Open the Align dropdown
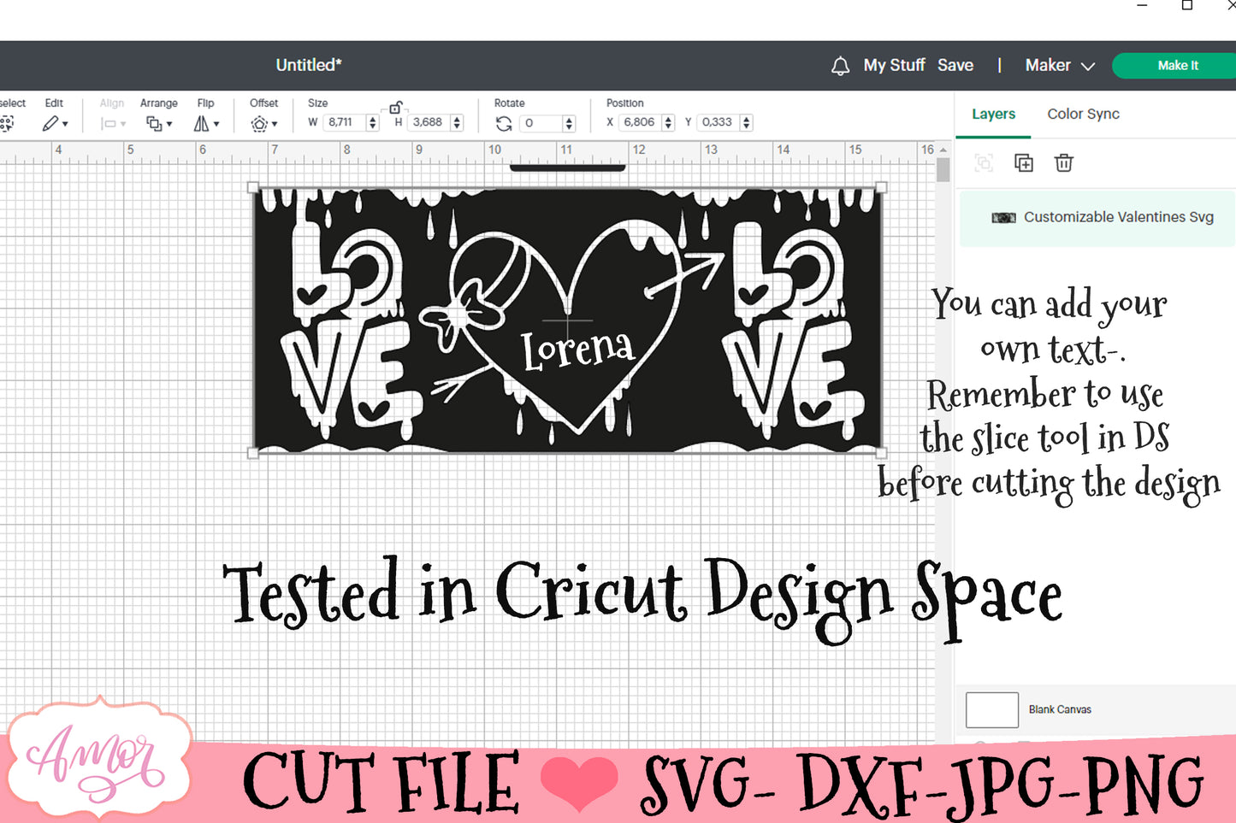The height and width of the screenshot is (823, 1236). coord(113,124)
